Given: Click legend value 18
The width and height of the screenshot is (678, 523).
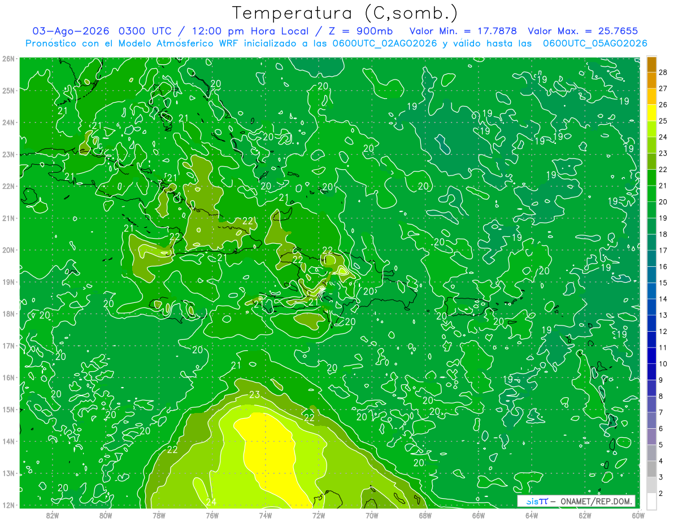Looking at the screenshot, I should [663, 234].
